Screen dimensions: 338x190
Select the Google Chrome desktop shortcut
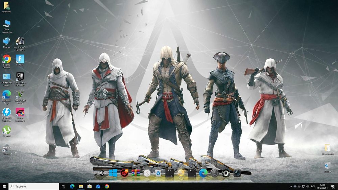pos(6,61)
